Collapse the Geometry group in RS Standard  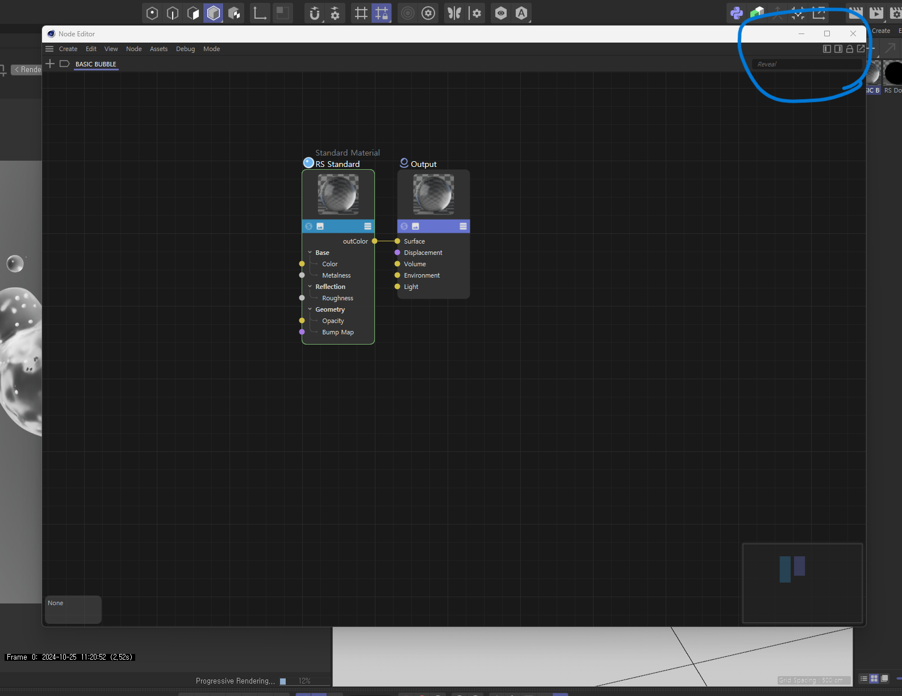310,309
